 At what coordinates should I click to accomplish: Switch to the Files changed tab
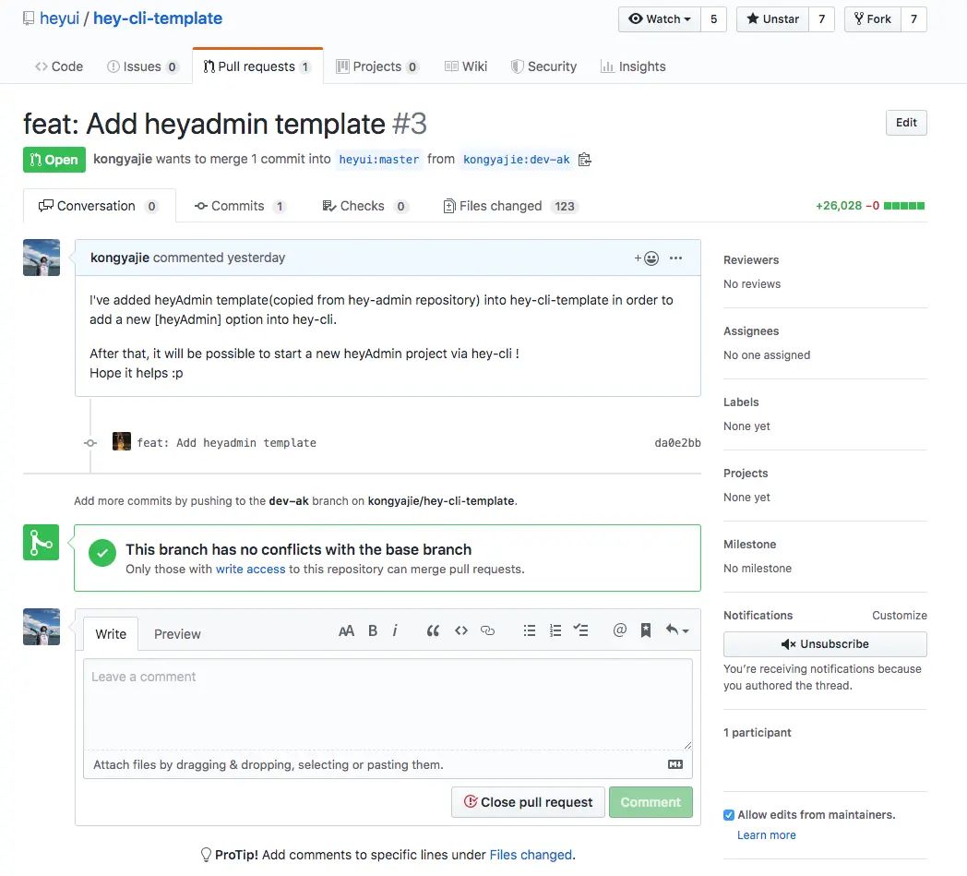pyautogui.click(x=510, y=206)
